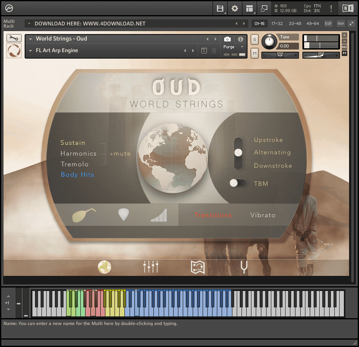Open the Vibrato settings

tap(263, 215)
